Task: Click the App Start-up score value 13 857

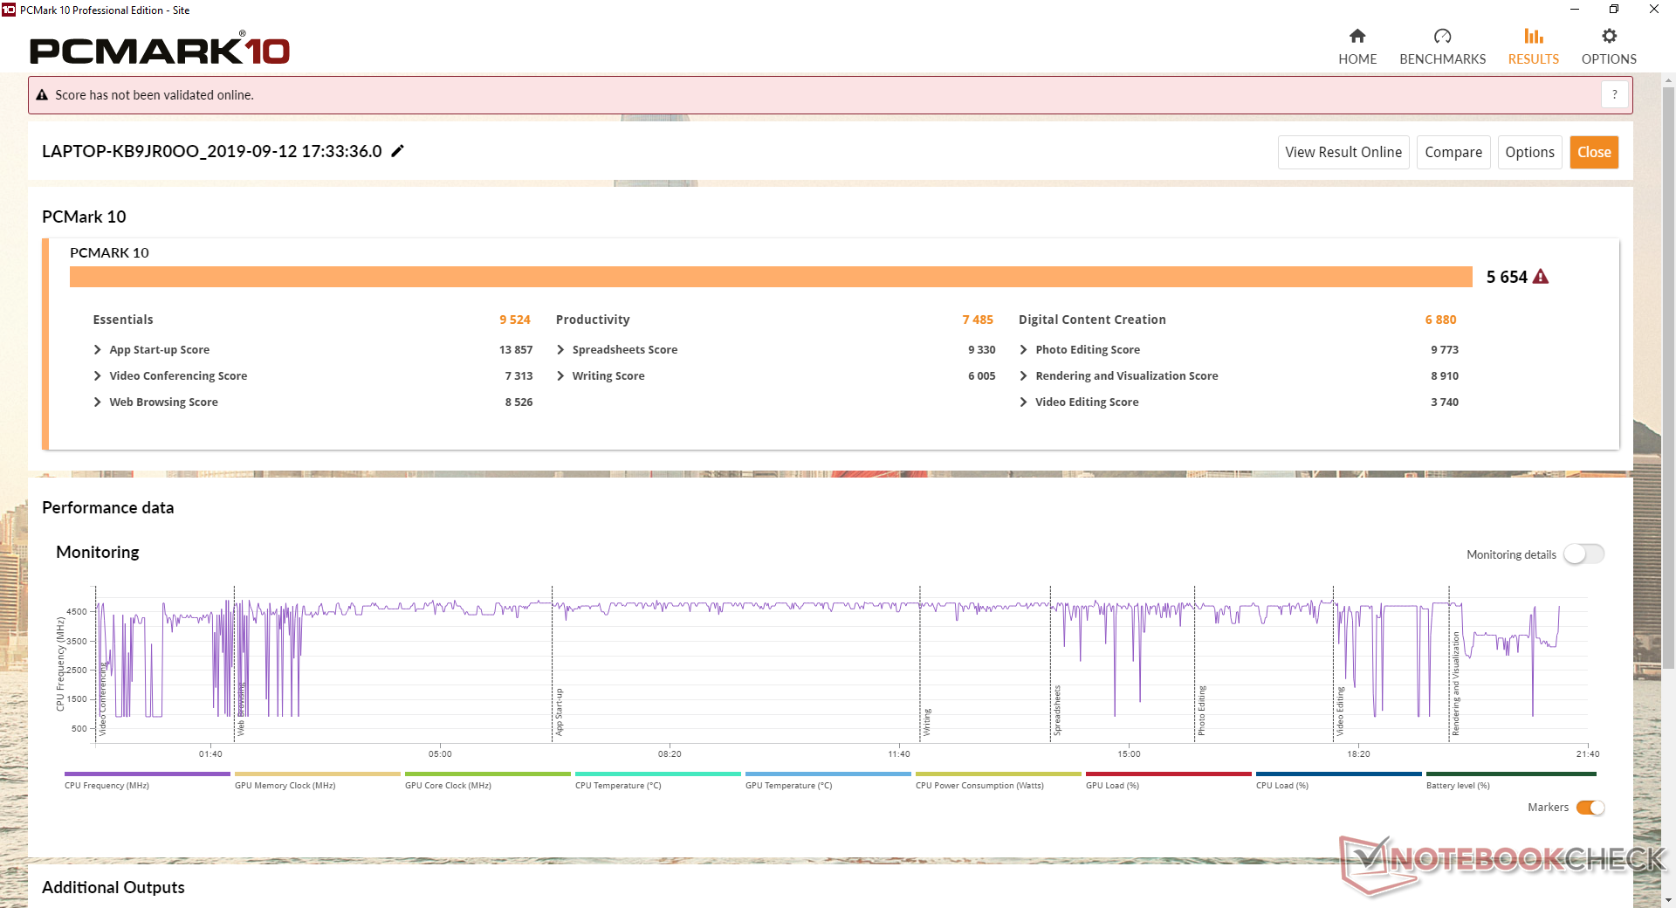Action: [516, 349]
